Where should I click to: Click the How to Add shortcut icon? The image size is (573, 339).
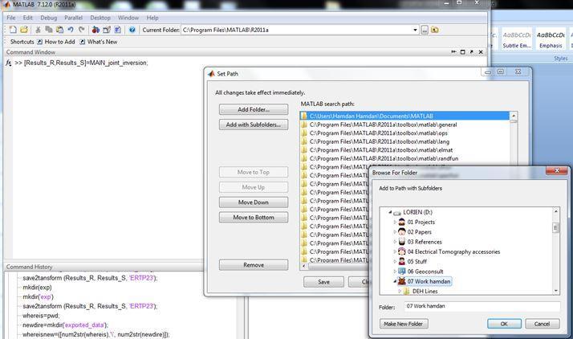tap(40, 42)
